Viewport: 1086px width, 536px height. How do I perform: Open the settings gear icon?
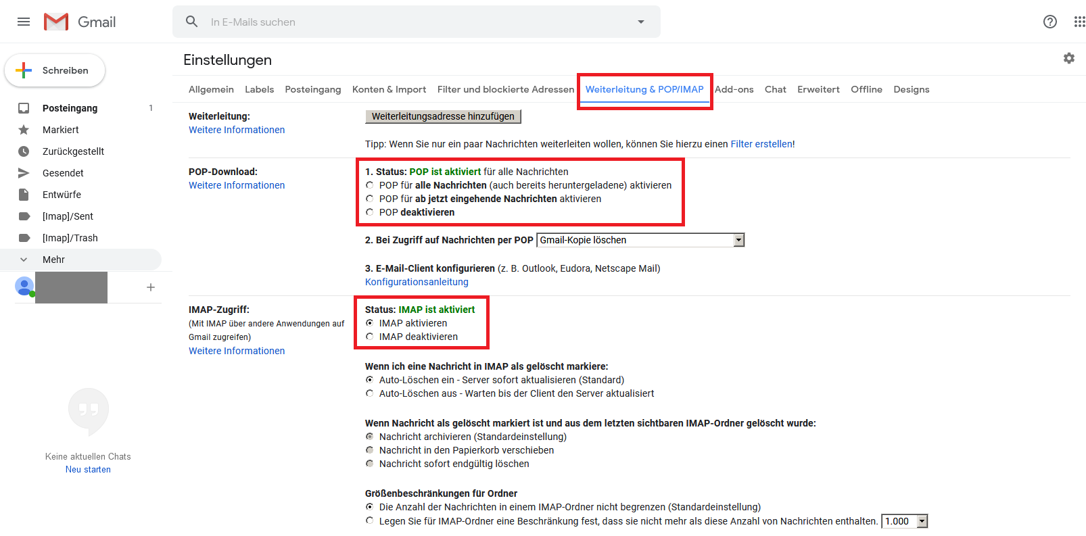[1069, 58]
